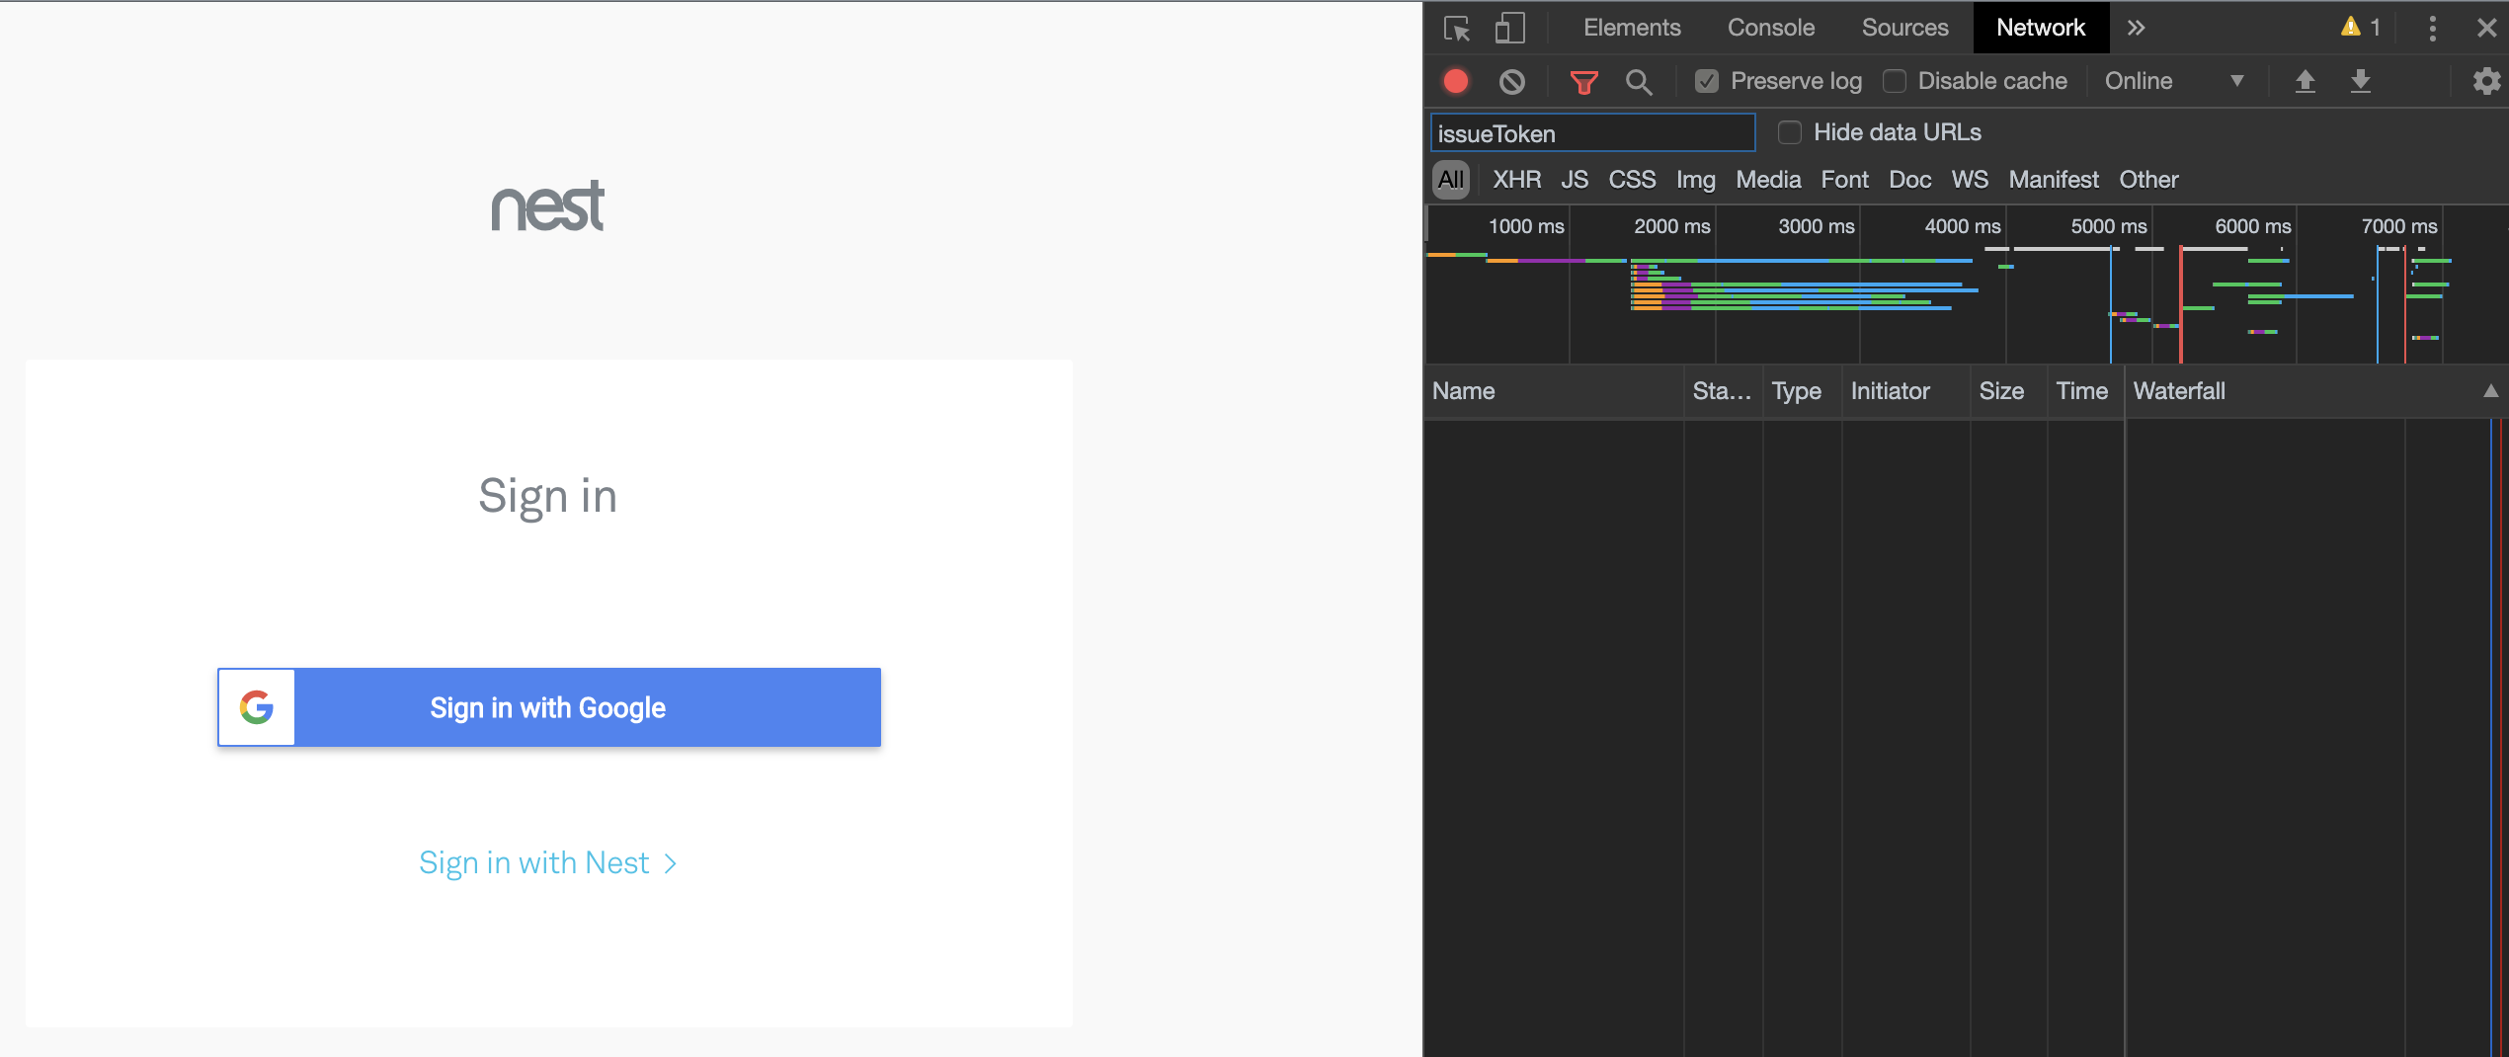
Task: Clear the network log
Action: pyautogui.click(x=1511, y=81)
